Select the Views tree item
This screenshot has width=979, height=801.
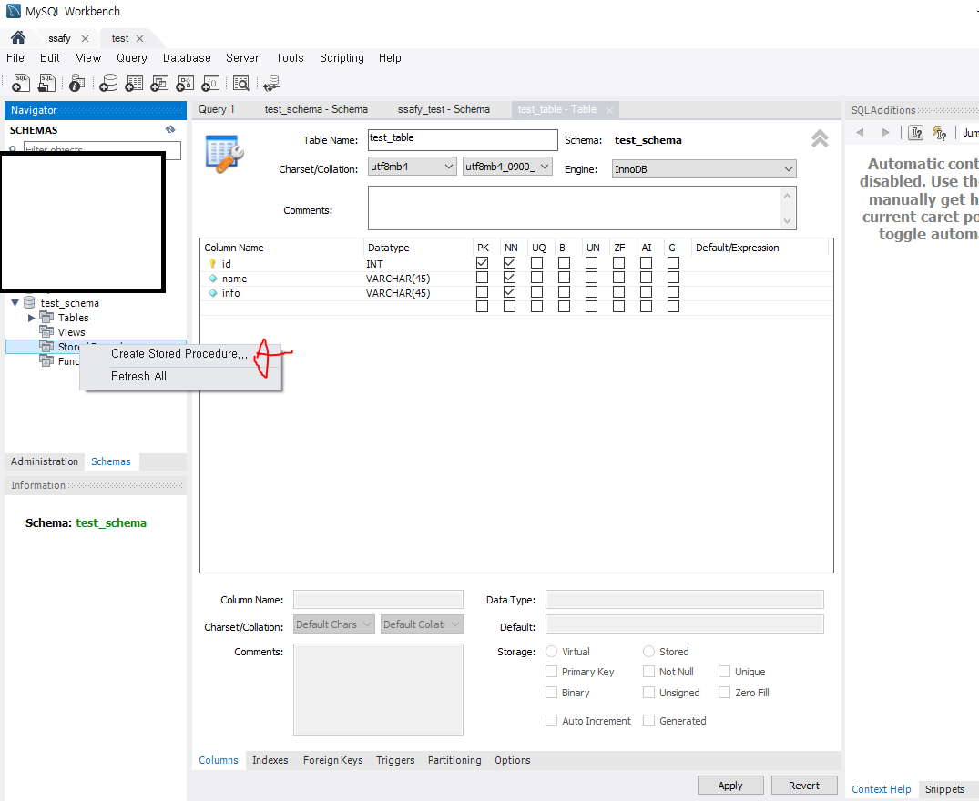tap(72, 332)
